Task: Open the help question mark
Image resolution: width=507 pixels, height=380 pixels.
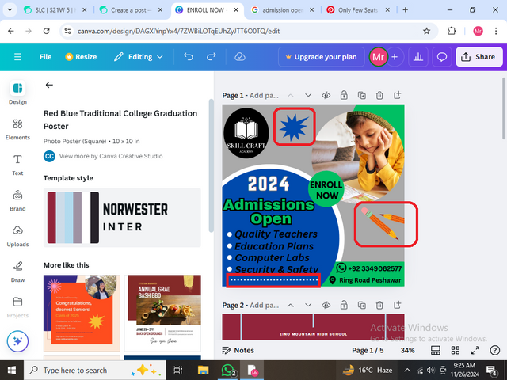Action: pyautogui.click(x=494, y=350)
